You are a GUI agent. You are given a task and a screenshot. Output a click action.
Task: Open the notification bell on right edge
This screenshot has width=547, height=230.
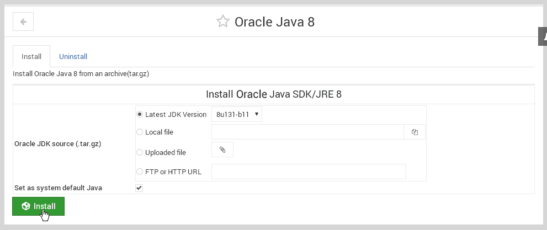543,36
